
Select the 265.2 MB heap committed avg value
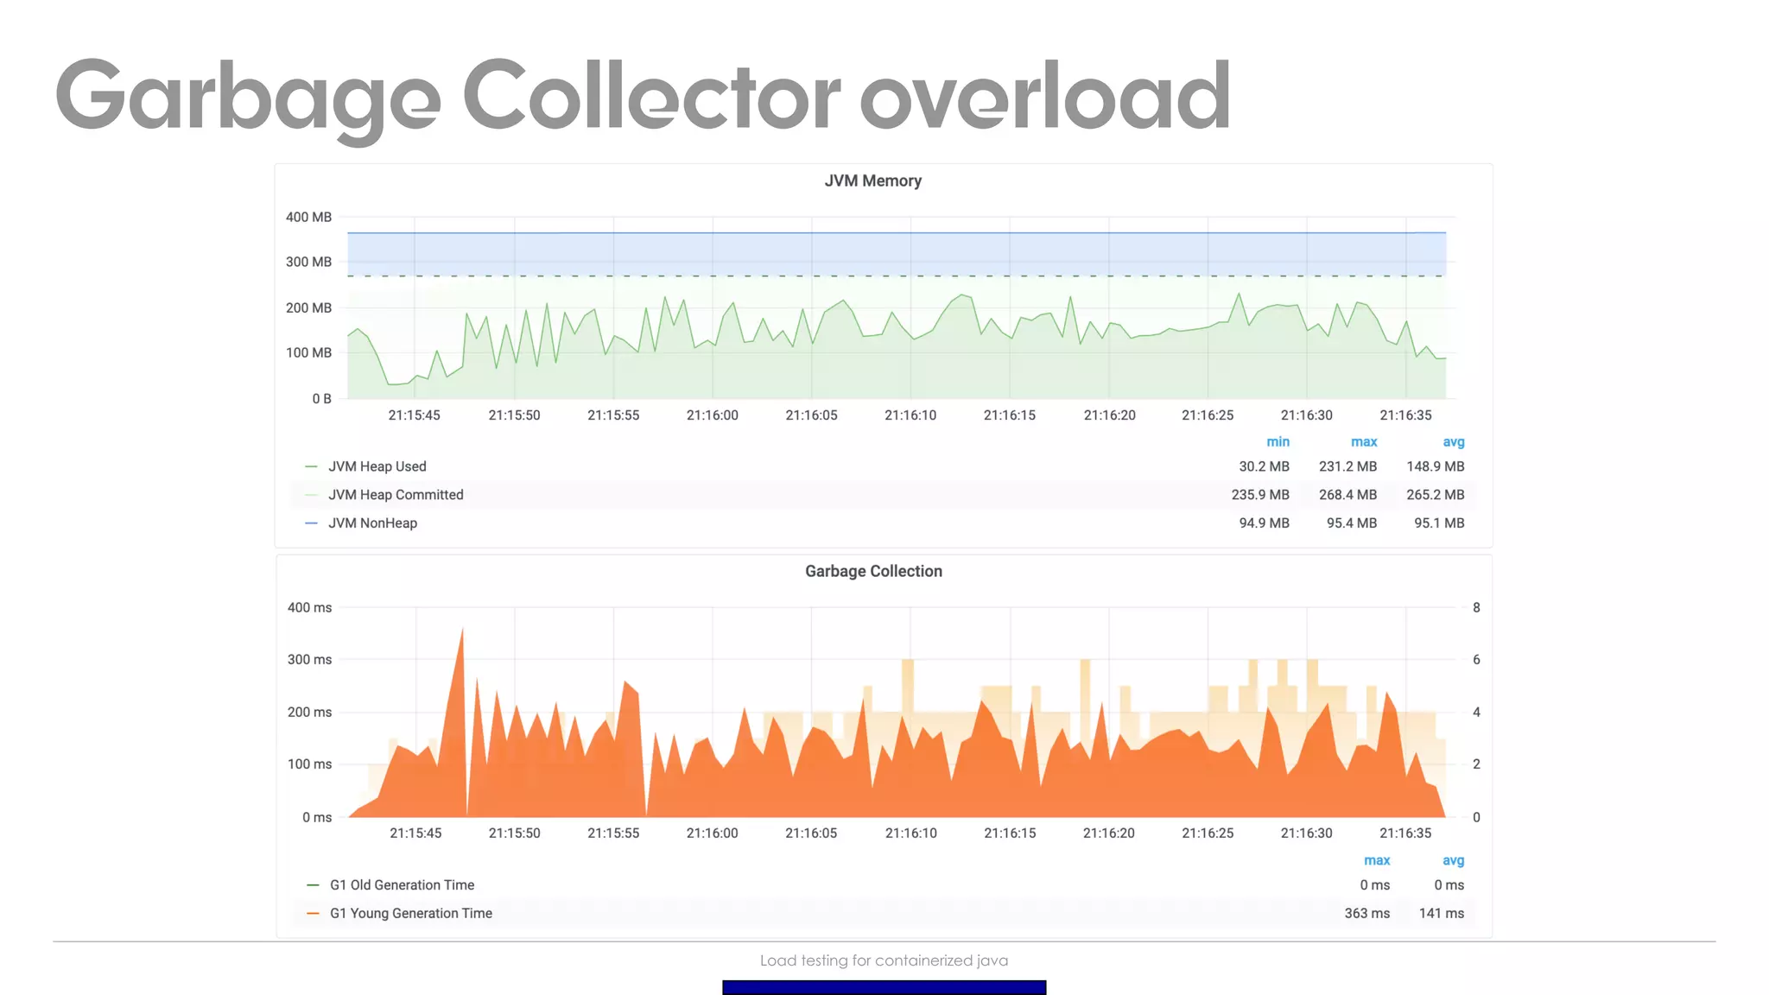click(x=1436, y=495)
